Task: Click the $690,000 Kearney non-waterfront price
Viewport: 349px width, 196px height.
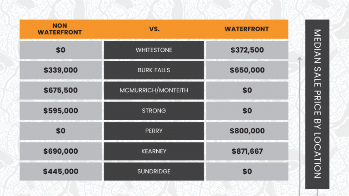Action: coord(60,152)
